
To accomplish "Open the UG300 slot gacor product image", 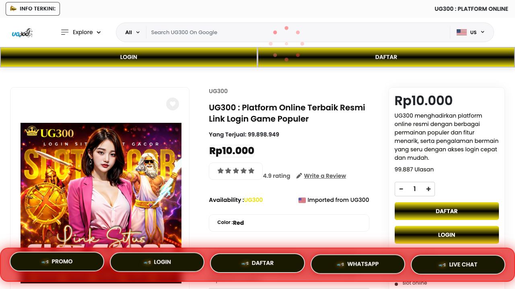I will tap(101, 203).
